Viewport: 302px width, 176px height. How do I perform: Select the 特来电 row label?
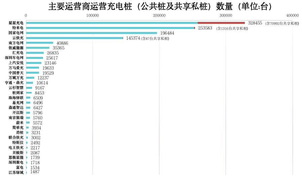click(18, 28)
